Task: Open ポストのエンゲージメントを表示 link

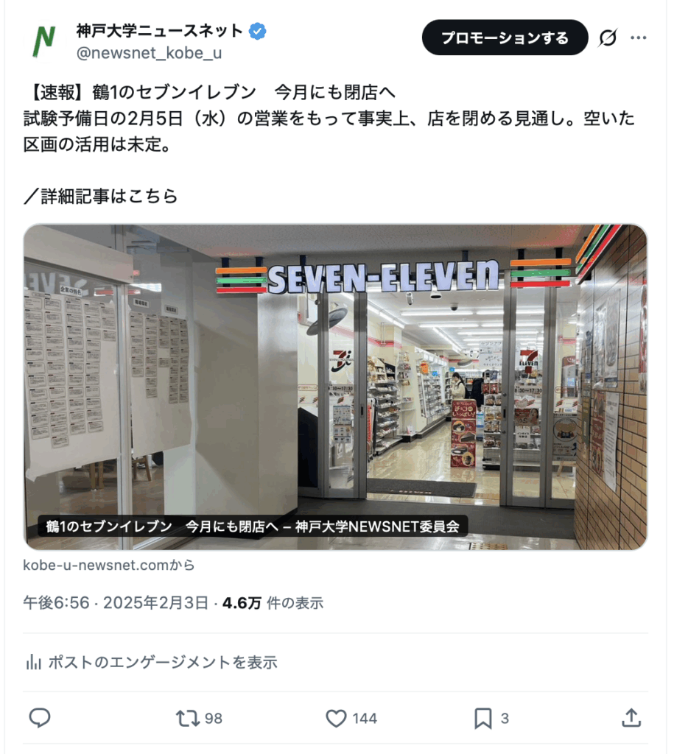Action: point(163,662)
